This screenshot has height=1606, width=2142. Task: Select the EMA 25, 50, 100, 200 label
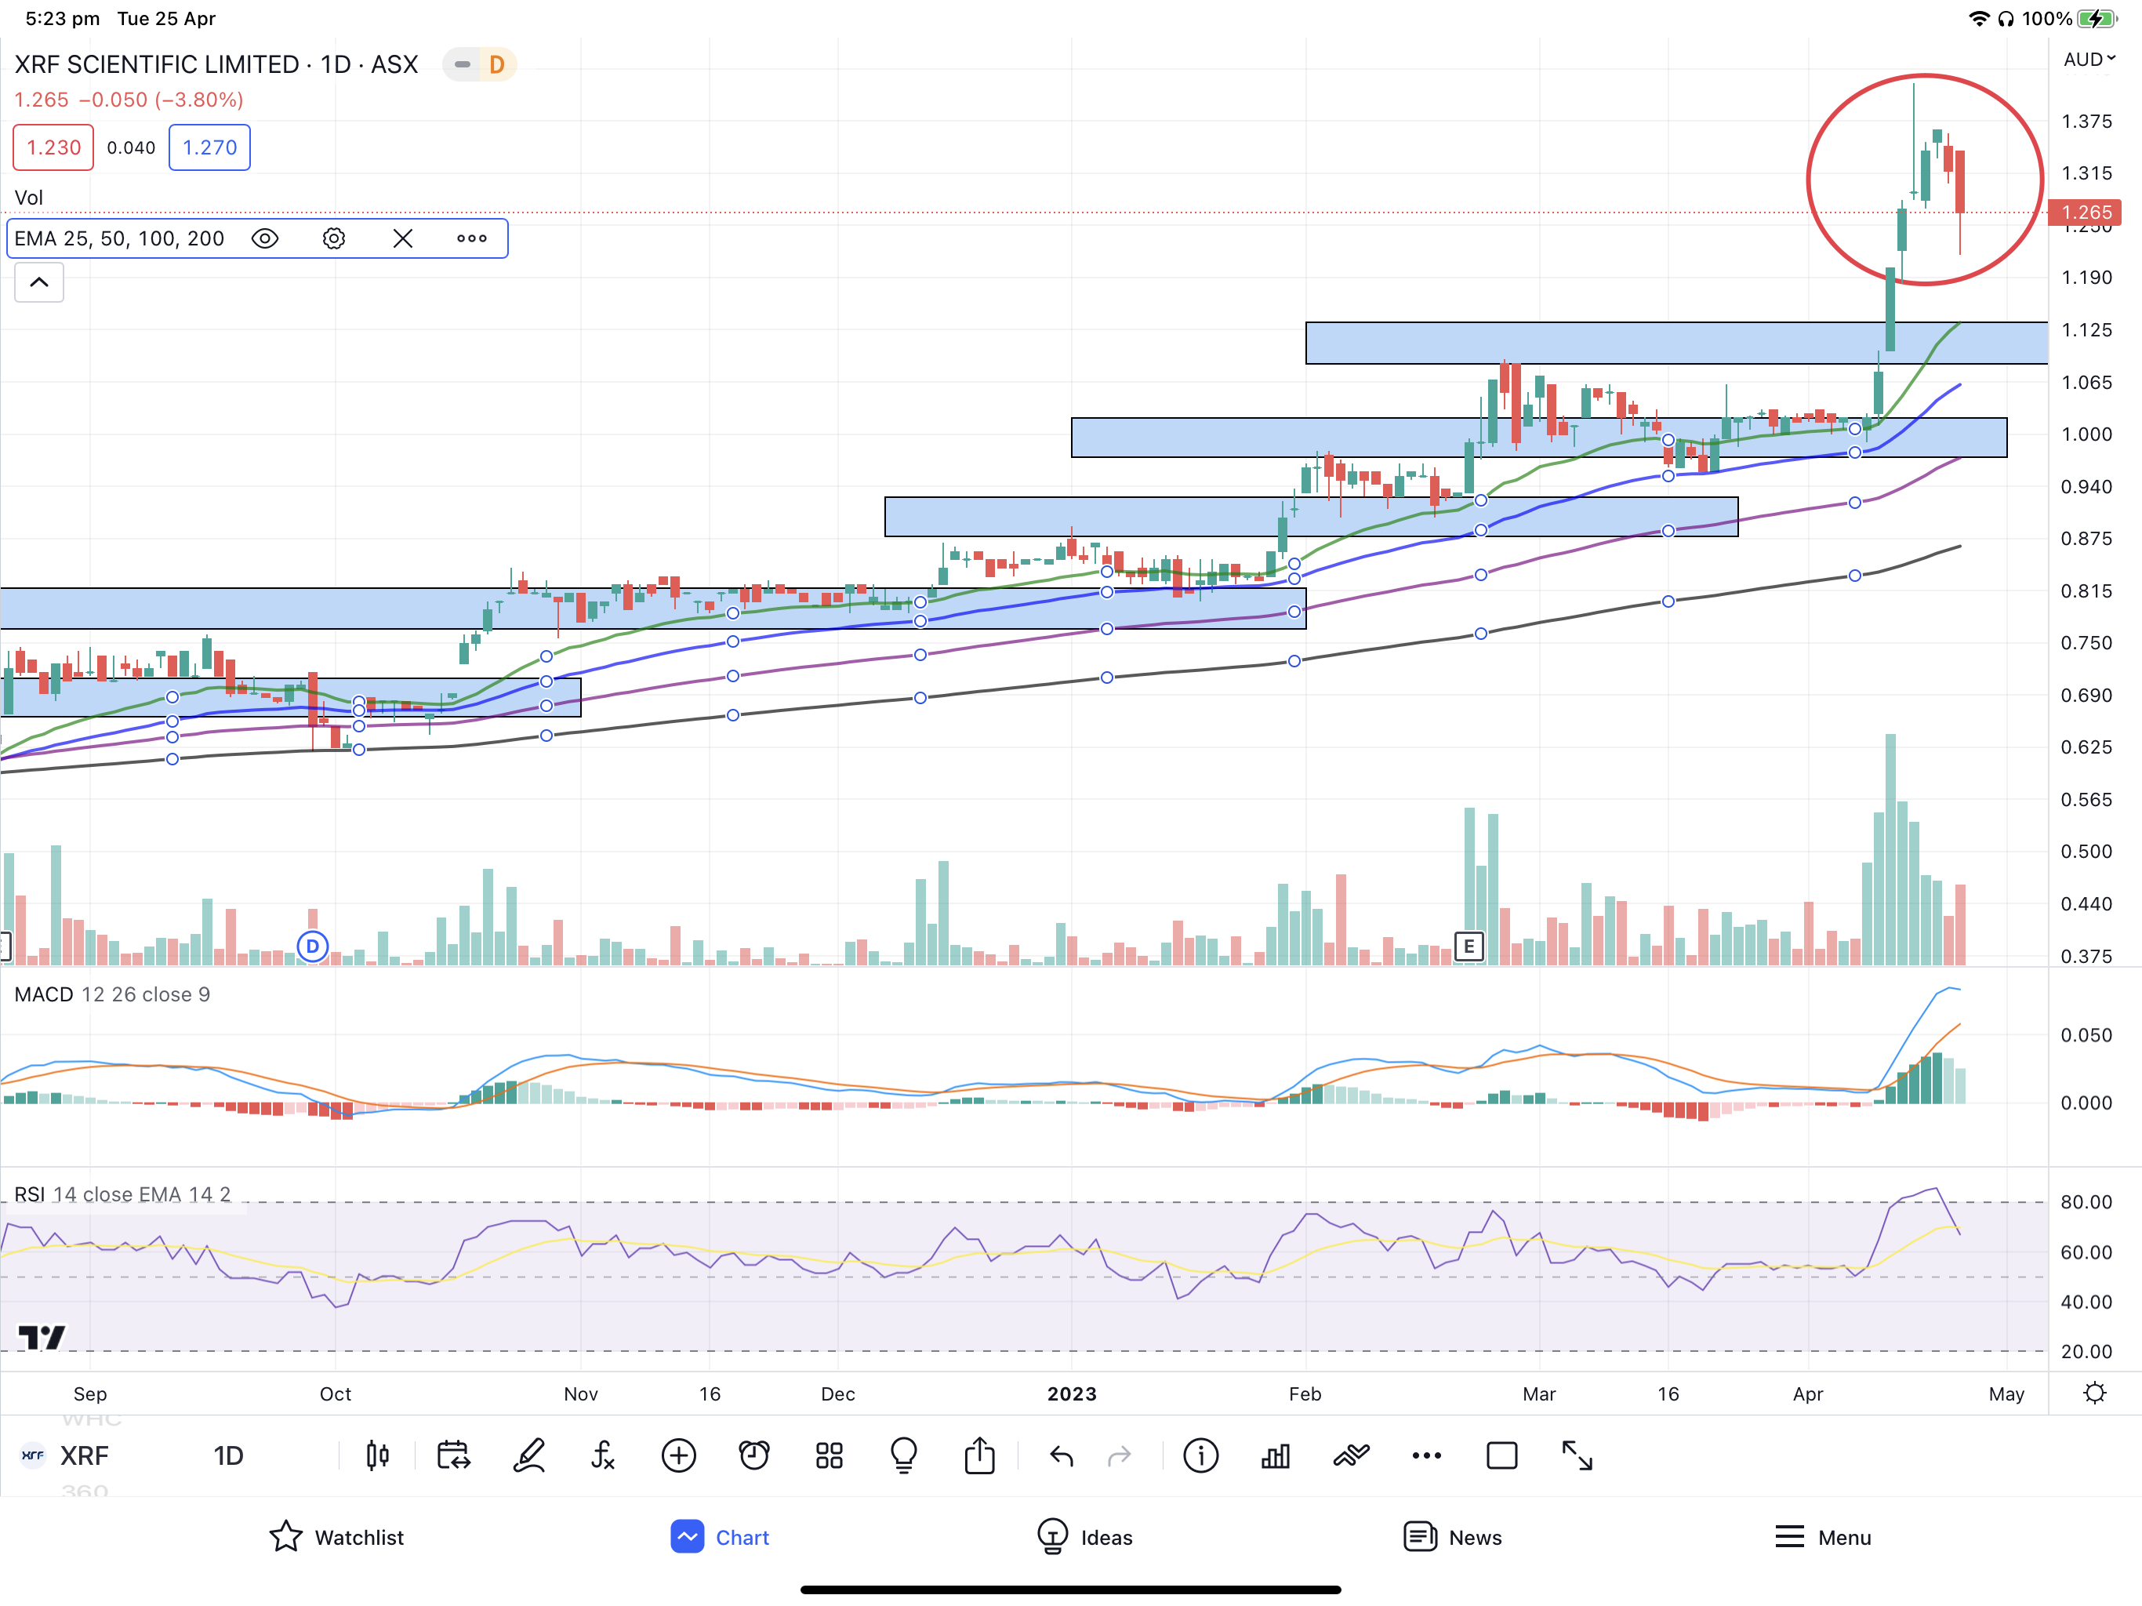(x=119, y=238)
